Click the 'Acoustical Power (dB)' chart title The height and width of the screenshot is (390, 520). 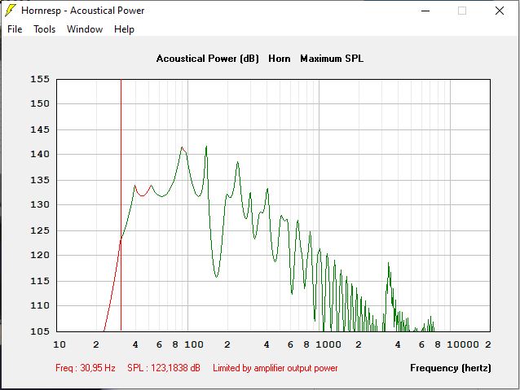click(x=208, y=59)
